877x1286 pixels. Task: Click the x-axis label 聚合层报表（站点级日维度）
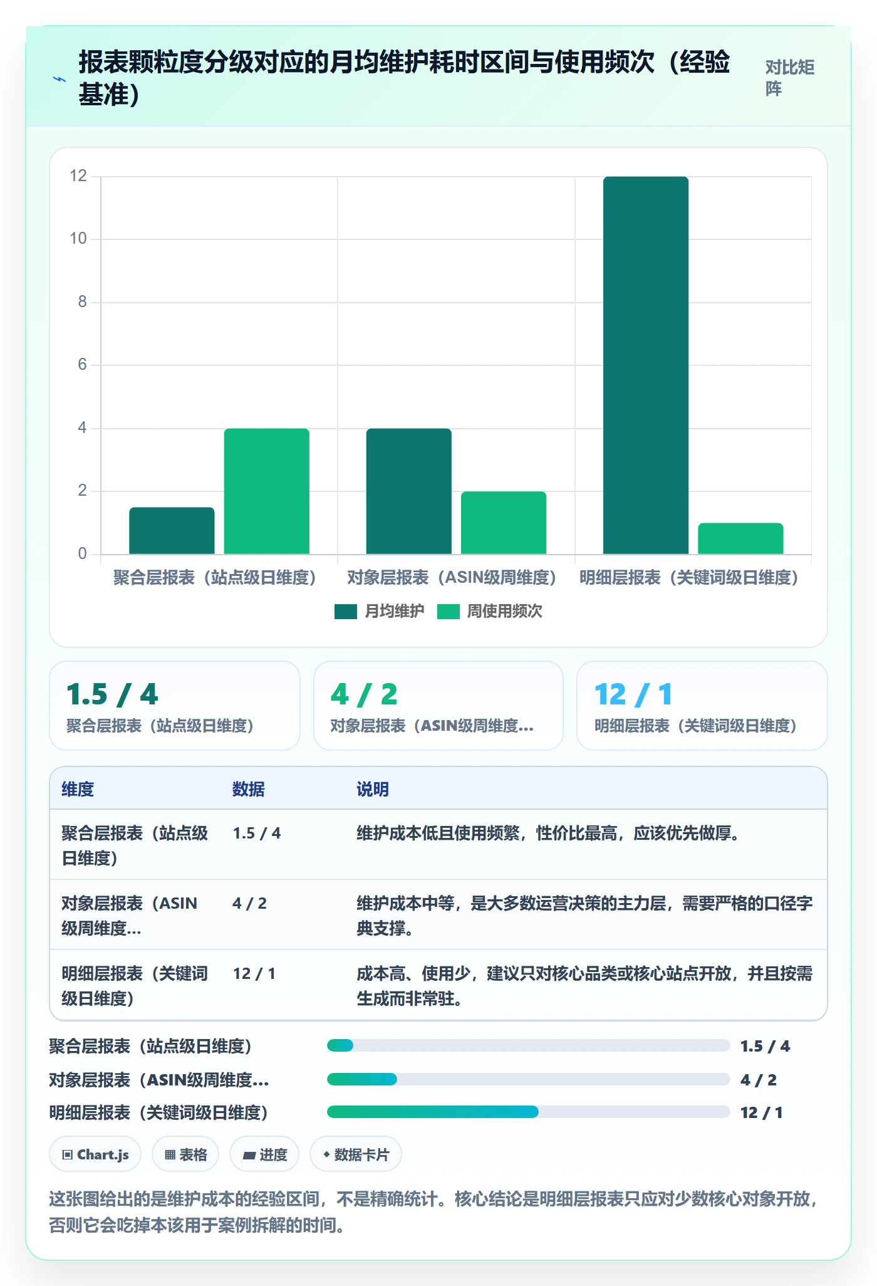pyautogui.click(x=214, y=577)
